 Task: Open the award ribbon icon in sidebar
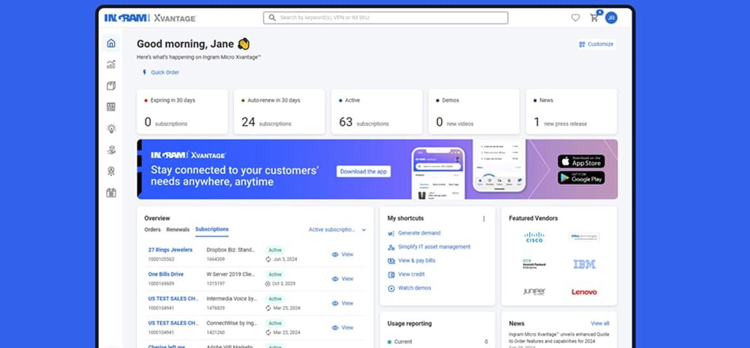coord(111,171)
